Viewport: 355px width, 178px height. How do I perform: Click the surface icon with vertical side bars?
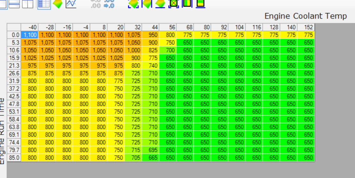coord(146,4)
